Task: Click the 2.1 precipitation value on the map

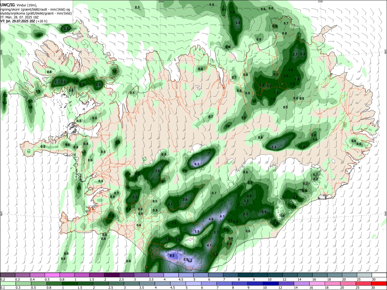Action: pyautogui.click(x=170, y=205)
